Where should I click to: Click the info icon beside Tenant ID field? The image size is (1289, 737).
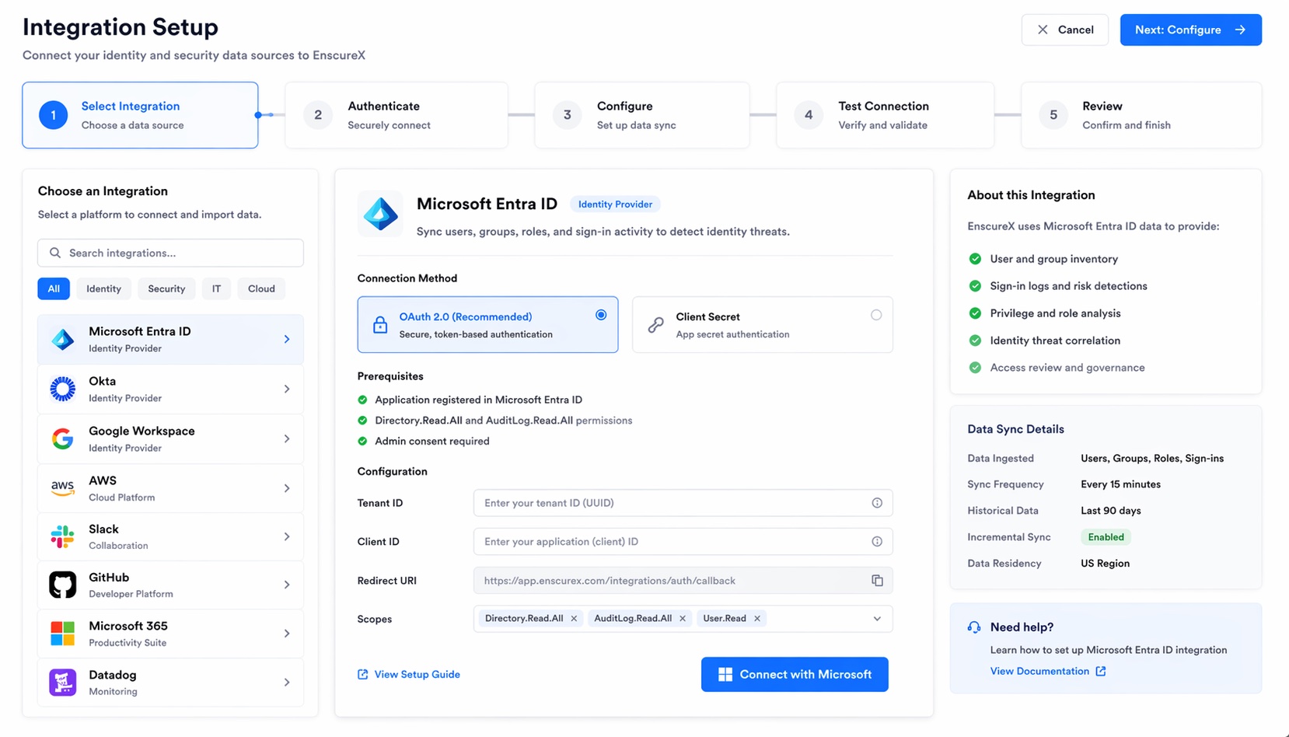point(878,503)
